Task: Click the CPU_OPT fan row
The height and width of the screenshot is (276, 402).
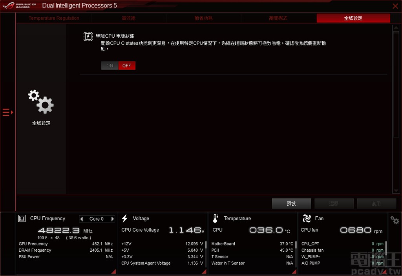Action: click(342, 244)
